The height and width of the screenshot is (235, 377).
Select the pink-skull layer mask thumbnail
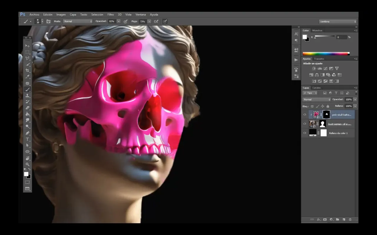click(326, 115)
